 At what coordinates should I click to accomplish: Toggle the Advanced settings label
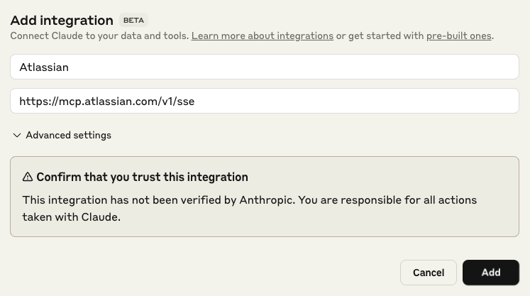(x=69, y=136)
